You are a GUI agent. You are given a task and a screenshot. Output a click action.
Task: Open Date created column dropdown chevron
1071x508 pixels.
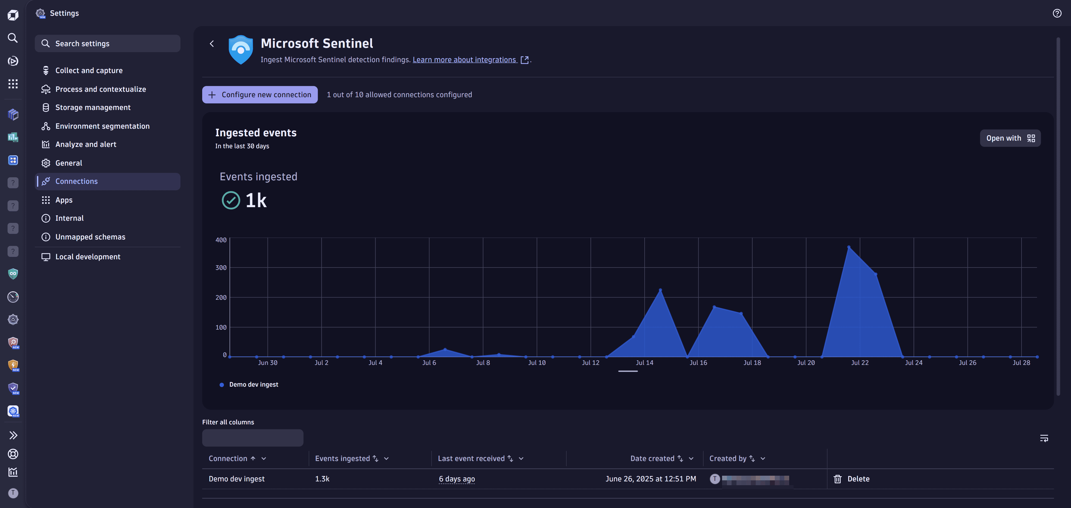(691, 458)
